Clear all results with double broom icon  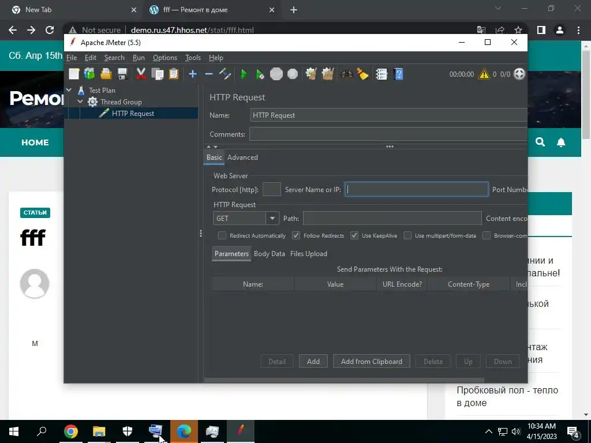pos(328,74)
